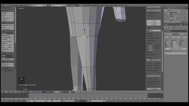
Task: Toggle mirror Clipping option checkbox
Action: 172,44
